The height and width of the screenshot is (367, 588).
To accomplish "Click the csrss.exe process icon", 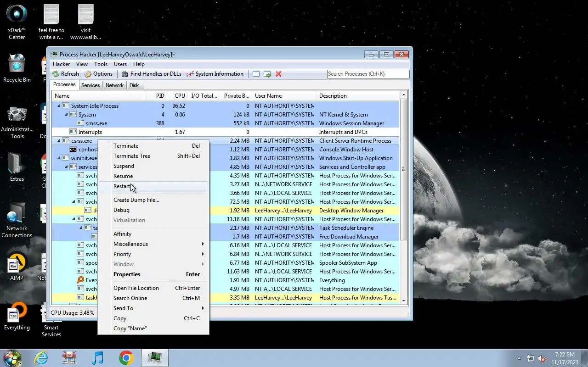I will click(66, 141).
